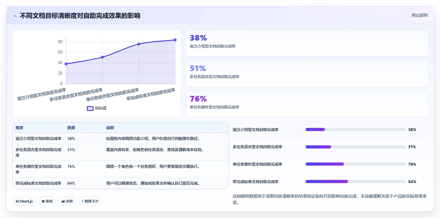This screenshot has height=218, width=441.
Task: Click the 38% value beside progress bar
Action: click(x=412, y=130)
